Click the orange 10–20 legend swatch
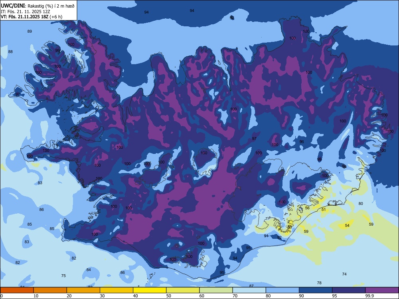 click(x=50, y=290)
